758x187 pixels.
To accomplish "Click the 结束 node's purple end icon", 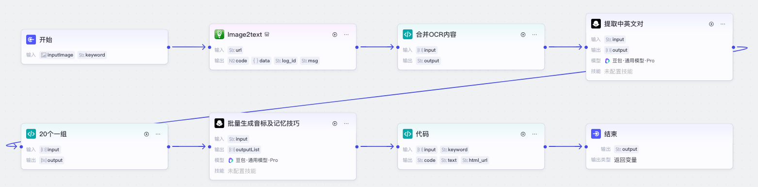I will coord(596,134).
